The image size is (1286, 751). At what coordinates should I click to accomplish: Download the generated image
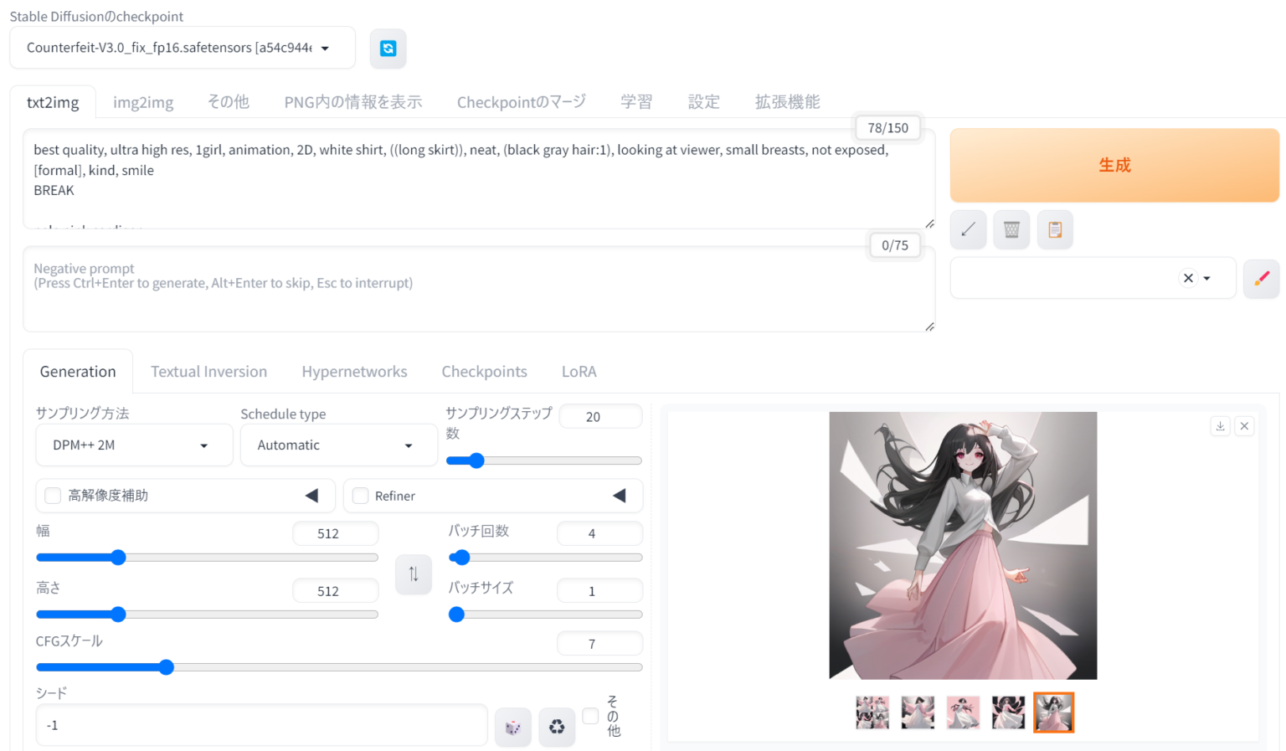pyautogui.click(x=1220, y=425)
